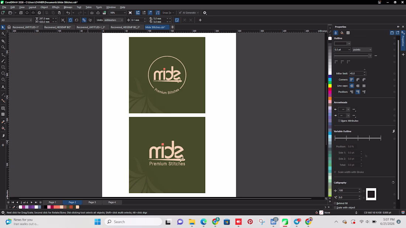Click the Full-screen preview icon
Viewport: 406px width, 228px height.
pos(130,13)
